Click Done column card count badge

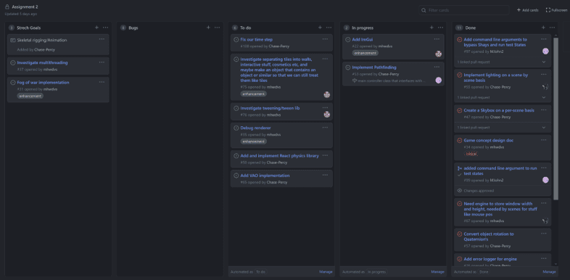tap(459, 28)
